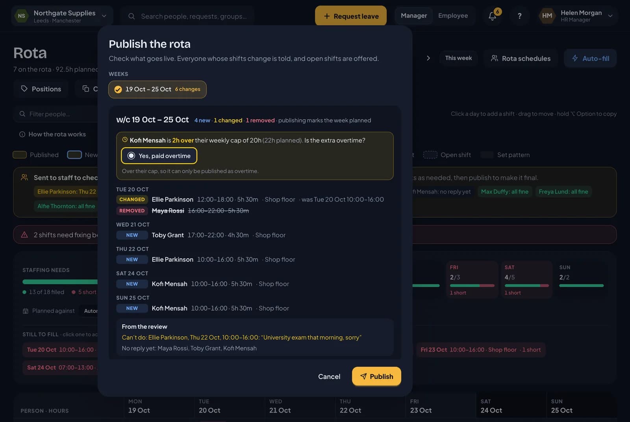Click the Freya Lund: all fine tag
The width and height of the screenshot is (630, 422).
563,192
